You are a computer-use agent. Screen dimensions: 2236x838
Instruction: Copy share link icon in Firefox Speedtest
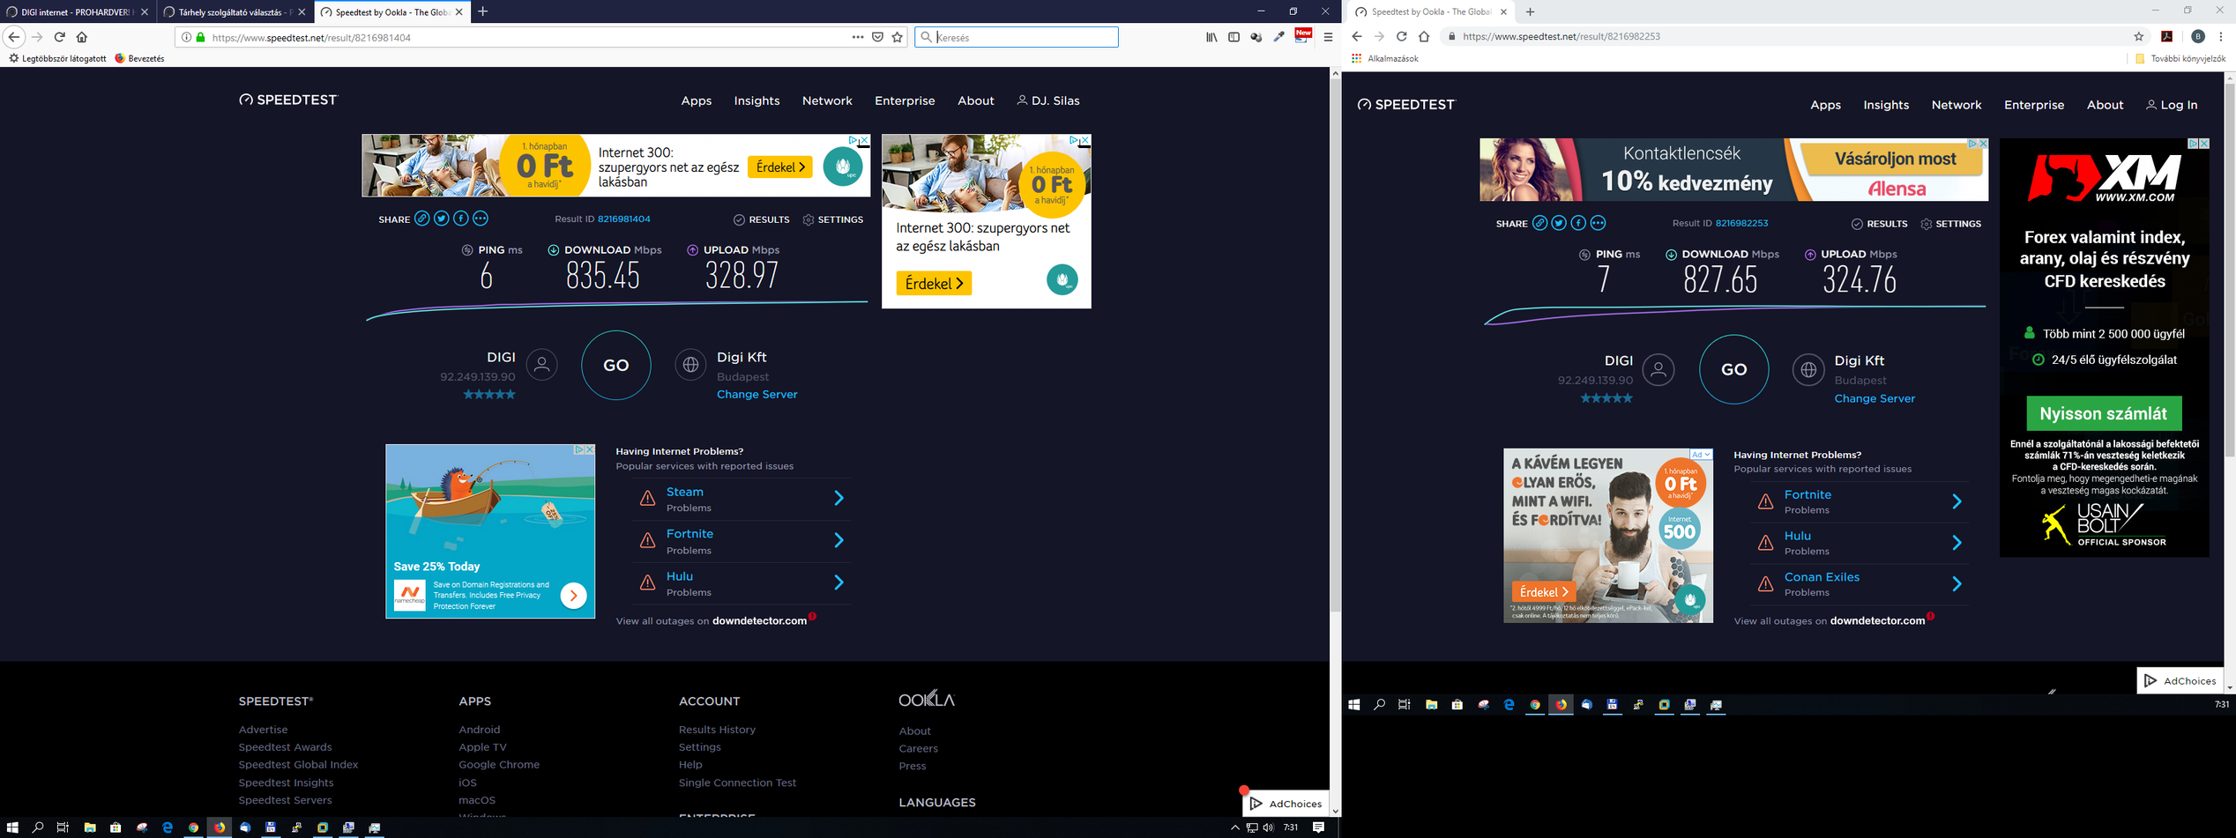tap(422, 219)
